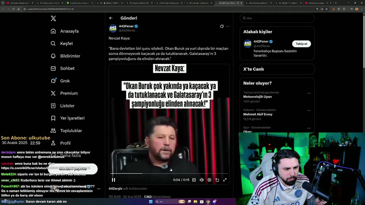Screen dimensions: 365x205
Task: Toggle video captions CC
Action: coord(194,180)
